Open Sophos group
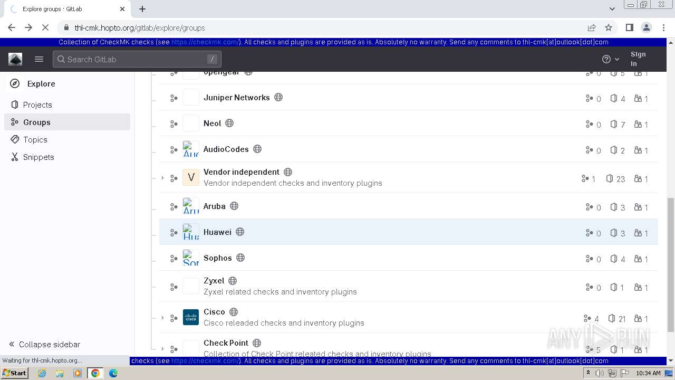 pyautogui.click(x=218, y=258)
